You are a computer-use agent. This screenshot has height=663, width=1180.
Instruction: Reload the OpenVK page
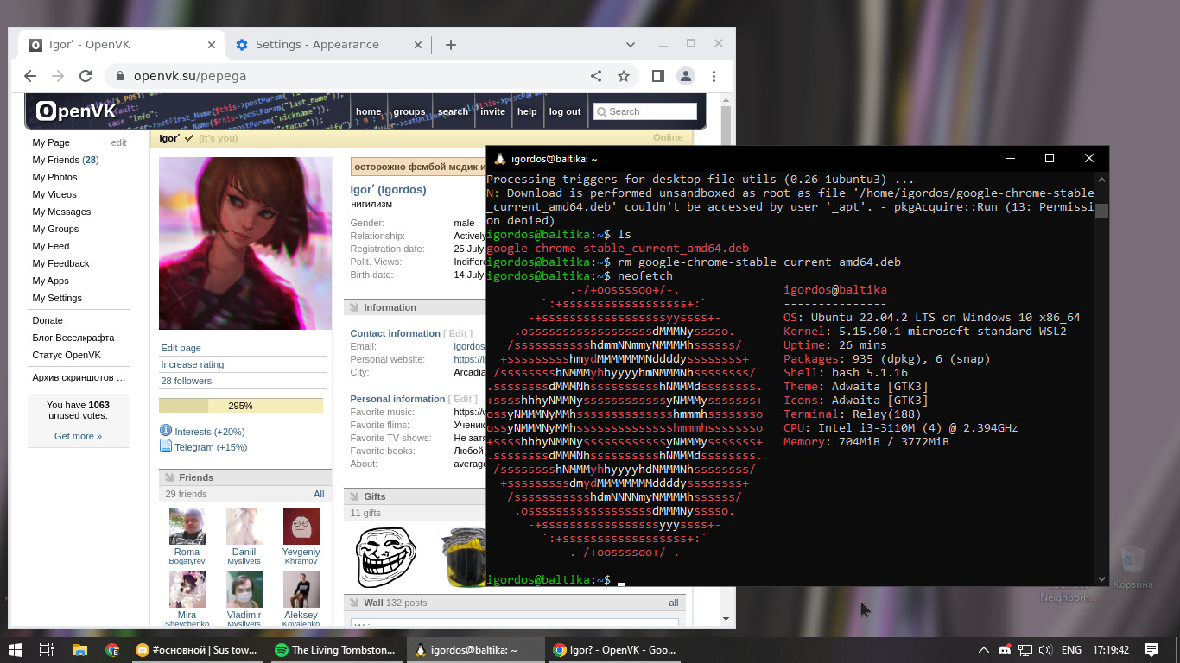tap(86, 76)
